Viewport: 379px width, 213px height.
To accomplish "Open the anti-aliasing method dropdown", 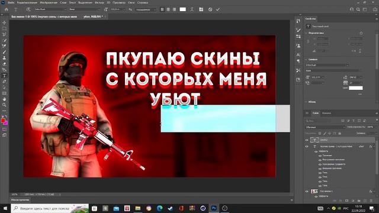I will (146, 9).
